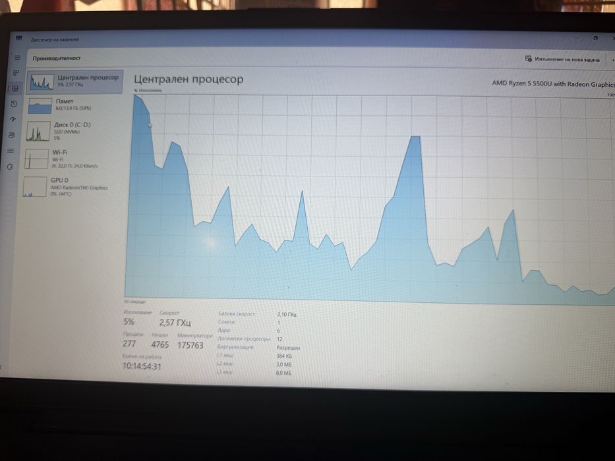Viewport: 615px width, 461px height.
Task: Open the App history page icon
Action: click(x=14, y=104)
